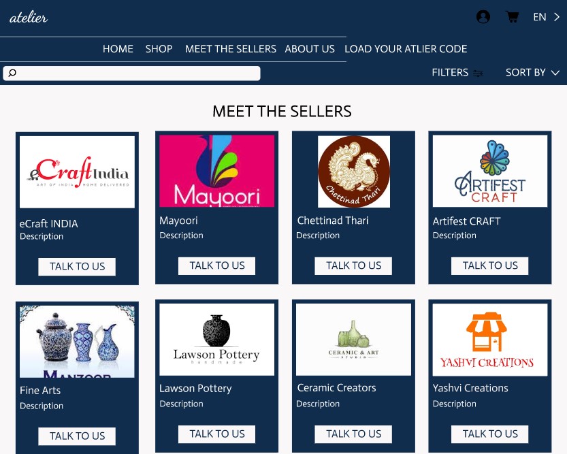Select LOAD YOUR ATLIER CODE link
567x454 pixels.
(406, 49)
